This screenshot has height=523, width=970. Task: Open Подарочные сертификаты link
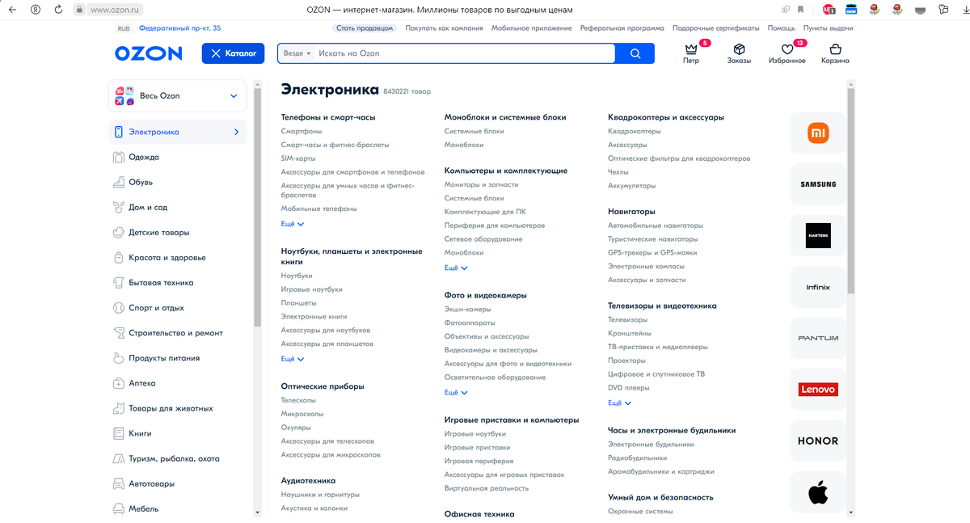(715, 28)
